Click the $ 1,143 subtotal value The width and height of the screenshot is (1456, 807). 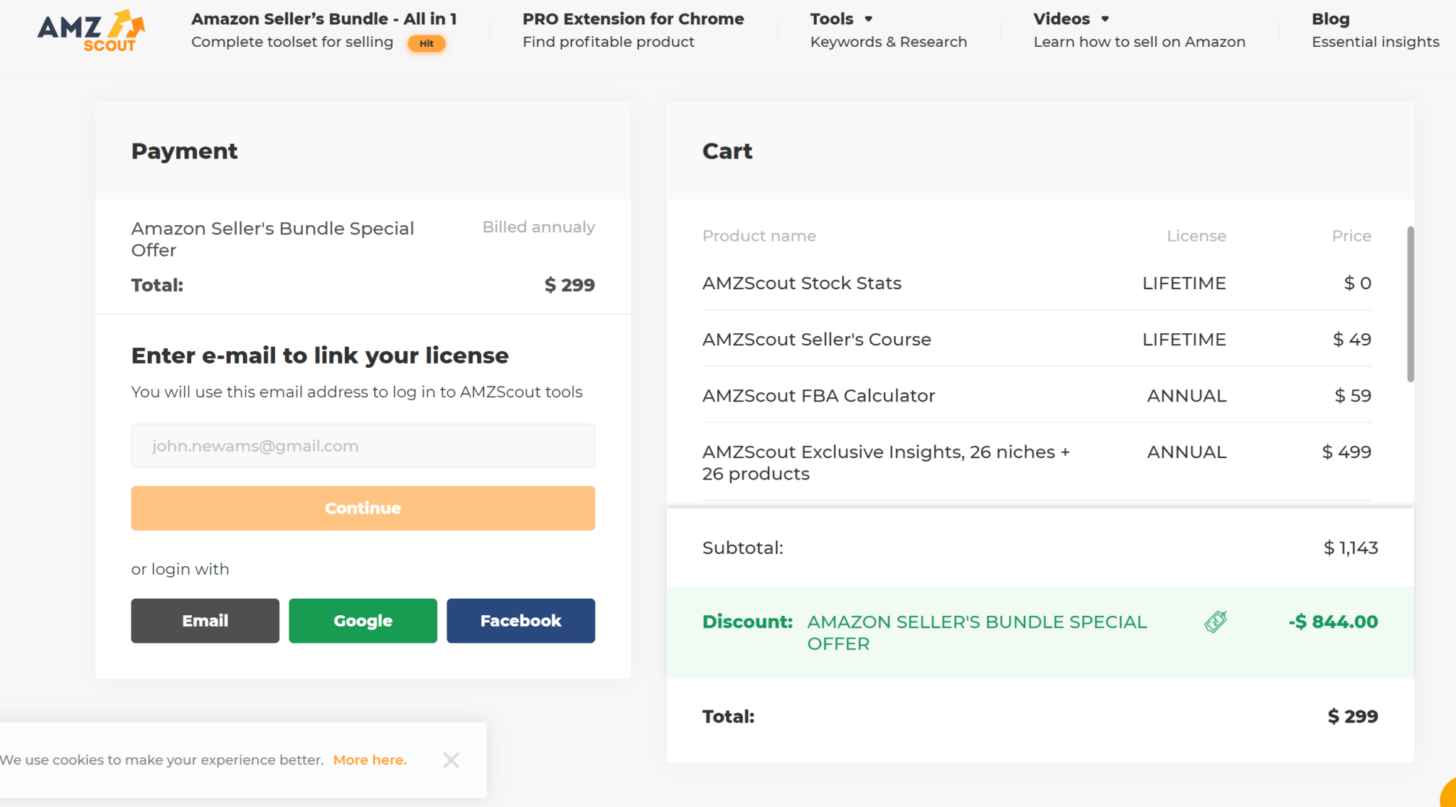pyautogui.click(x=1351, y=548)
